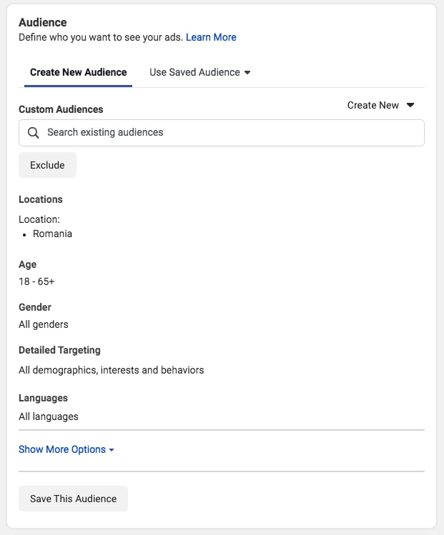Click the small arrow after Show More Options

pyautogui.click(x=112, y=450)
